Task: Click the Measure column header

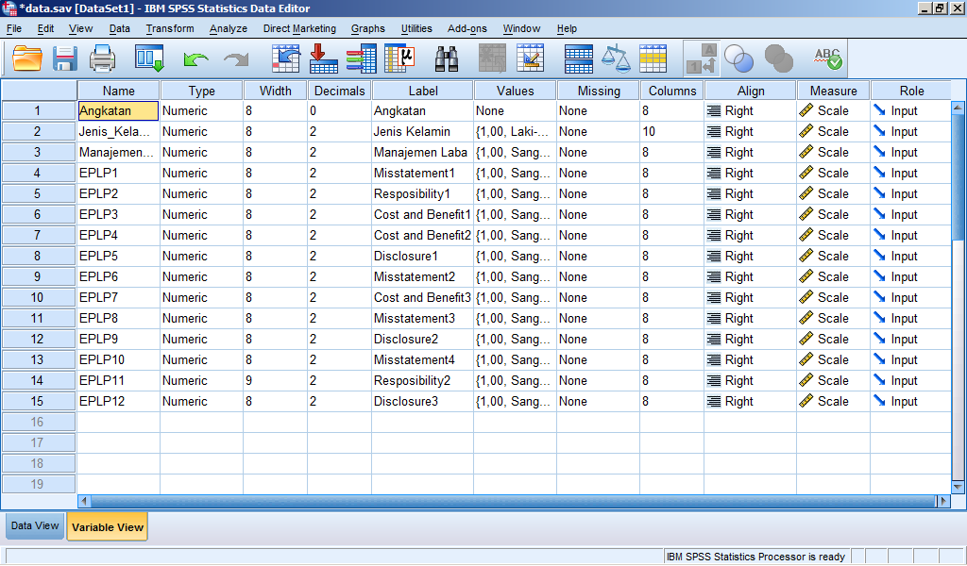Action: point(833,91)
